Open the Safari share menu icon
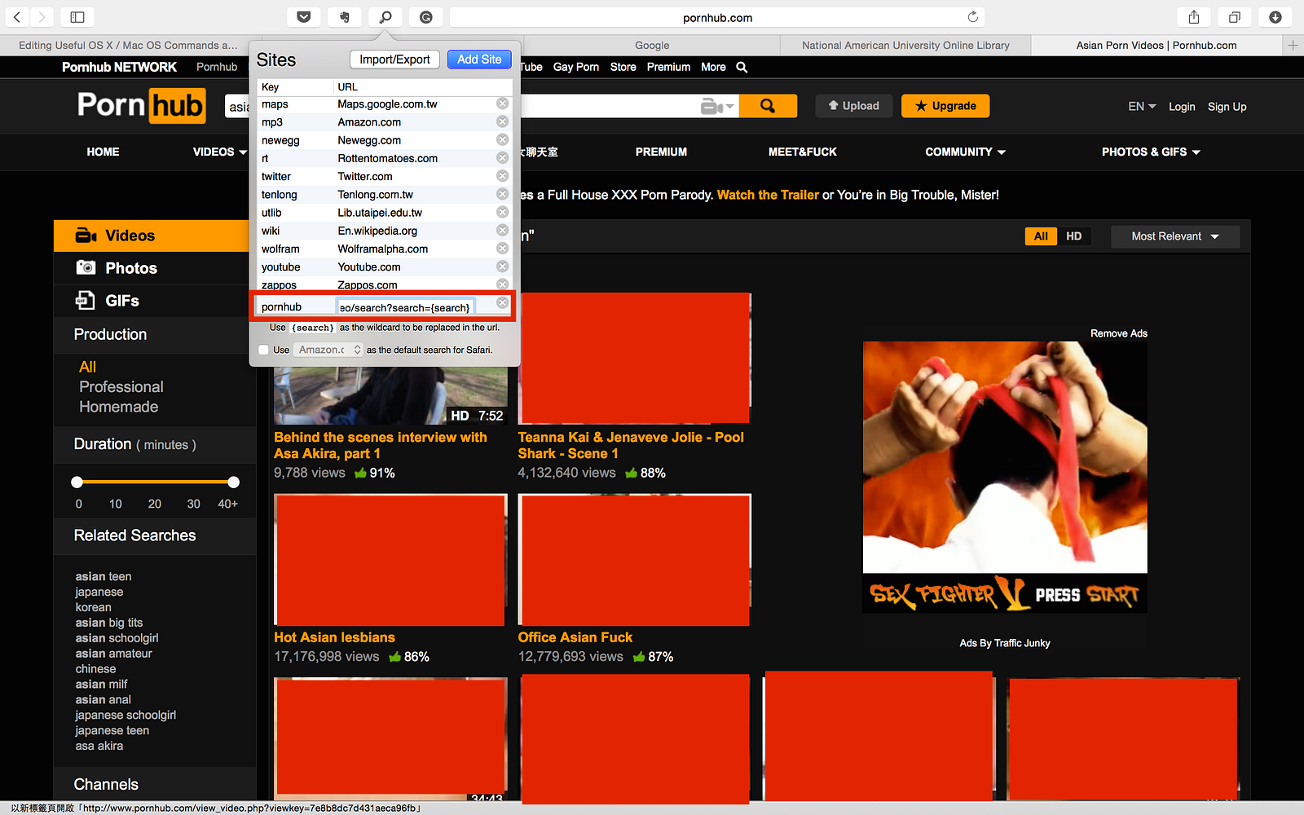1304x815 pixels. click(1194, 16)
